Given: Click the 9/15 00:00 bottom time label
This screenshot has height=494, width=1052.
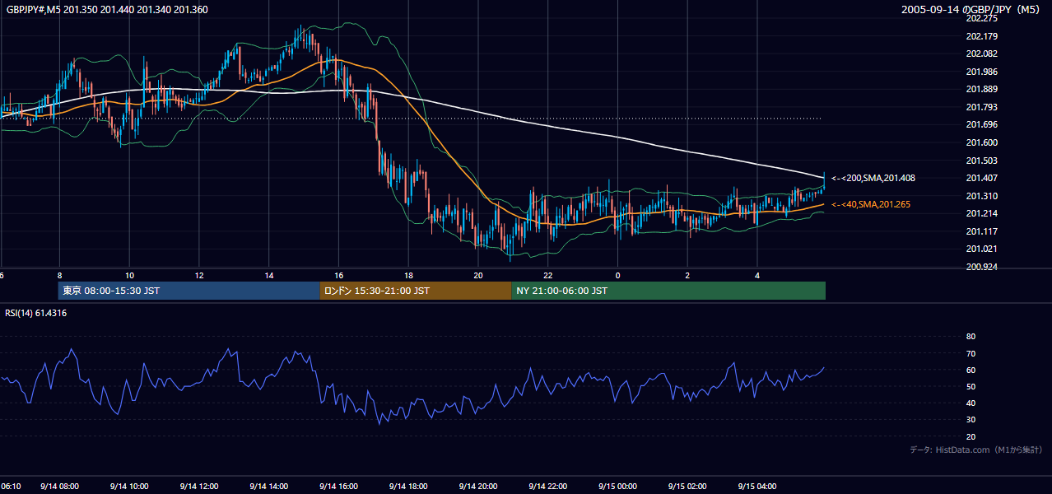Looking at the screenshot, I should (617, 487).
